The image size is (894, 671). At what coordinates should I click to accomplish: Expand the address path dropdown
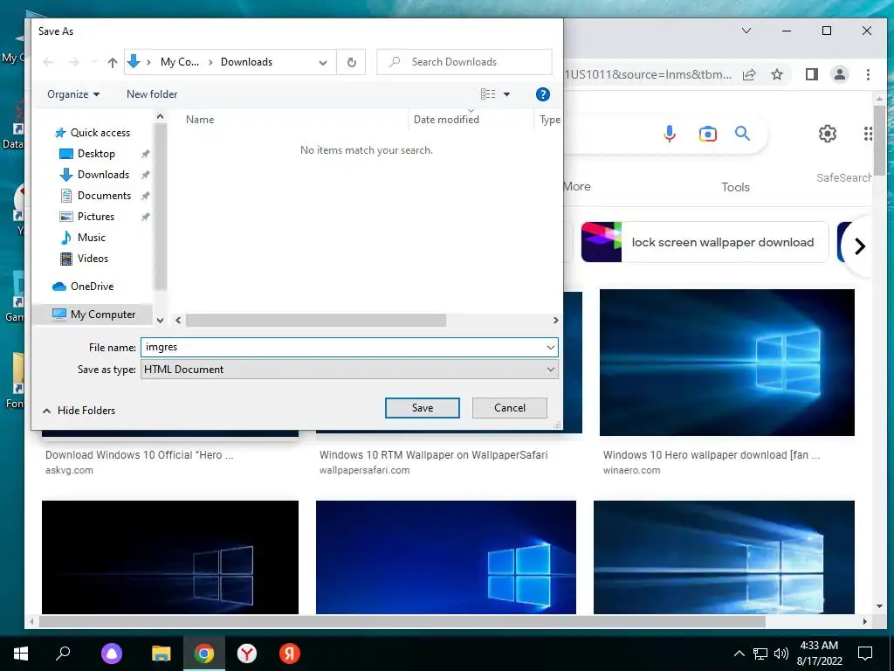[x=323, y=62]
